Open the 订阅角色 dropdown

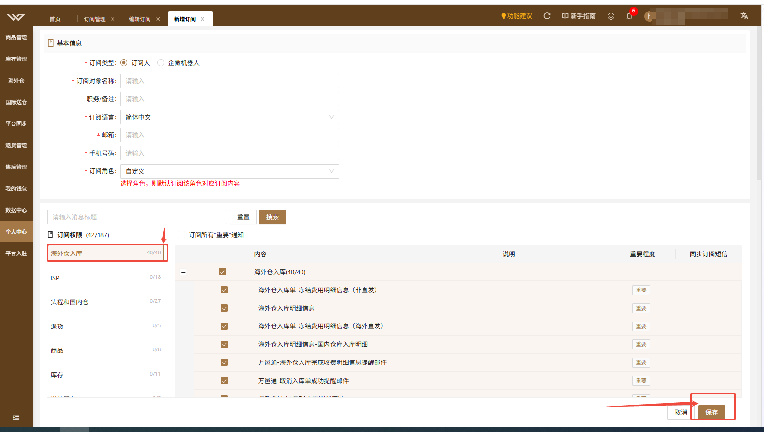pos(230,171)
